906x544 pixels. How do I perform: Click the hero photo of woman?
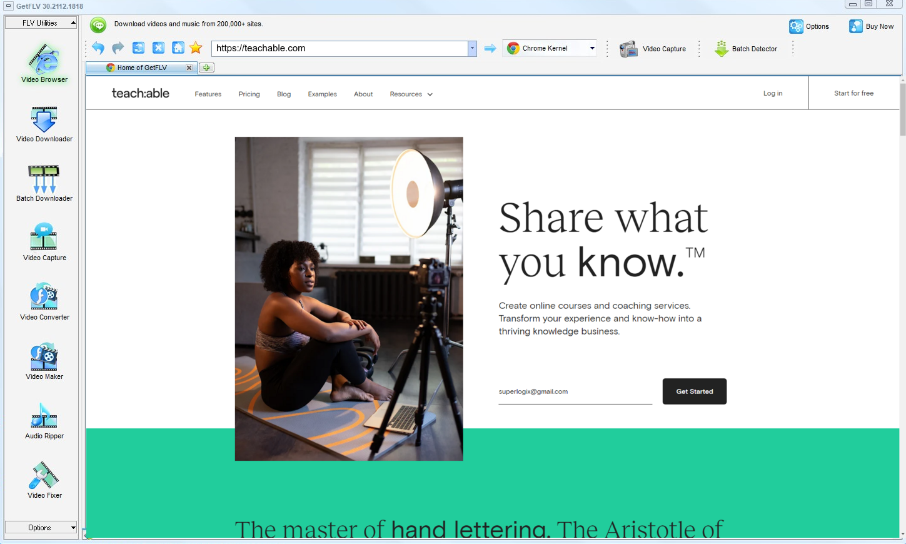[349, 299]
